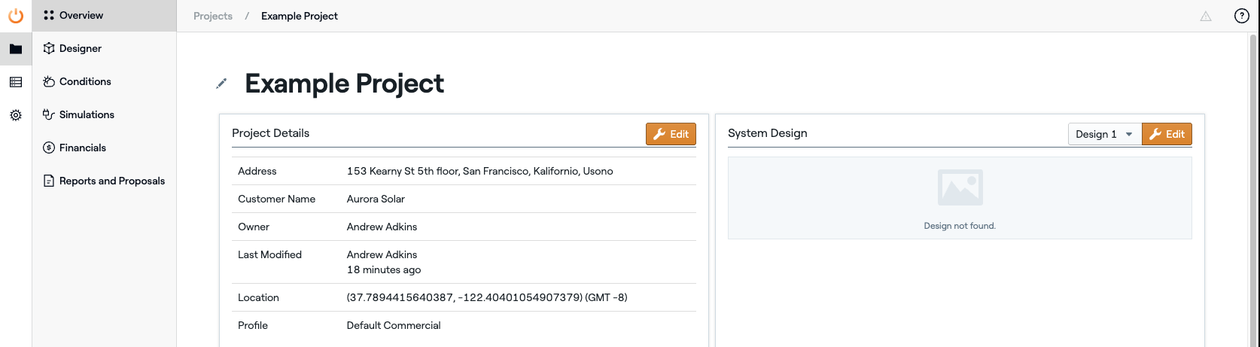Open the database table icon in sidebar

tap(16, 82)
